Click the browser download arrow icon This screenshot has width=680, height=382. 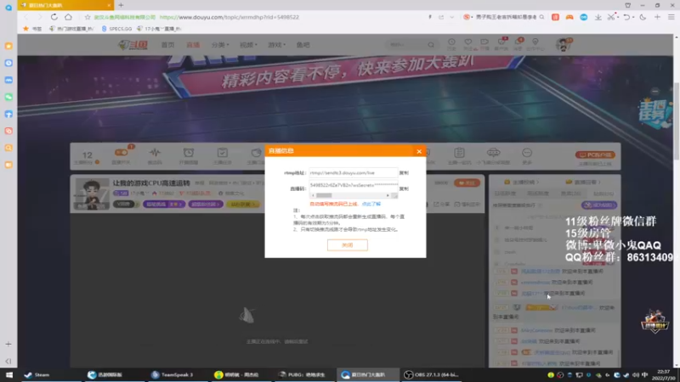tap(598, 17)
